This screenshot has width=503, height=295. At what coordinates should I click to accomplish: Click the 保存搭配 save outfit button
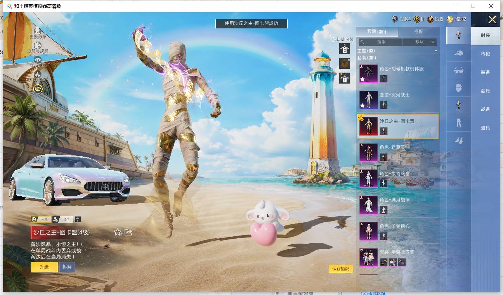tap(341, 269)
